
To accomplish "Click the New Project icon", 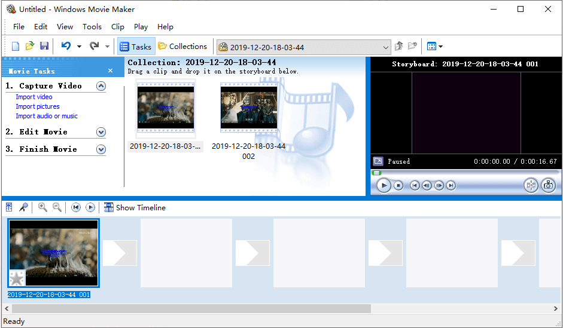I will click(x=16, y=46).
